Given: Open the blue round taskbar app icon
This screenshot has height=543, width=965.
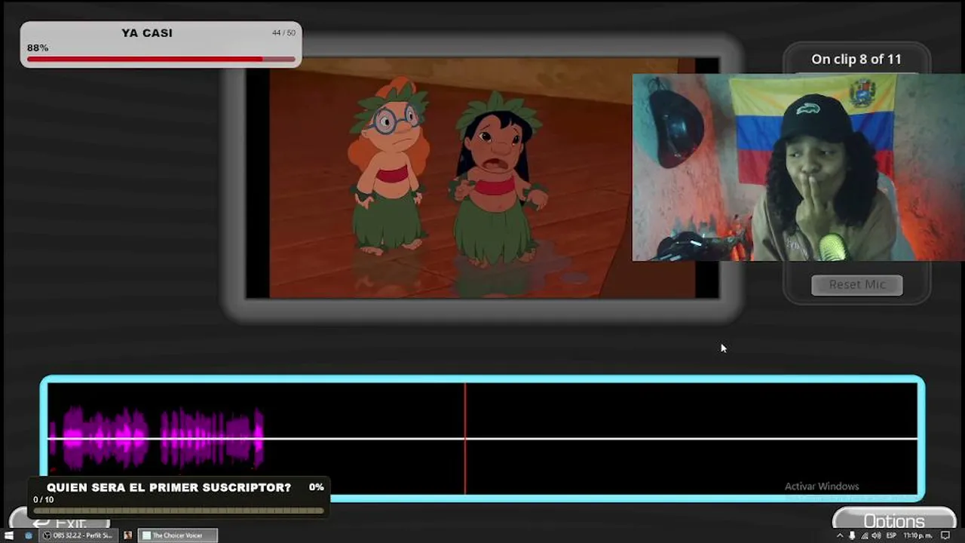Looking at the screenshot, I should pyautogui.click(x=29, y=535).
